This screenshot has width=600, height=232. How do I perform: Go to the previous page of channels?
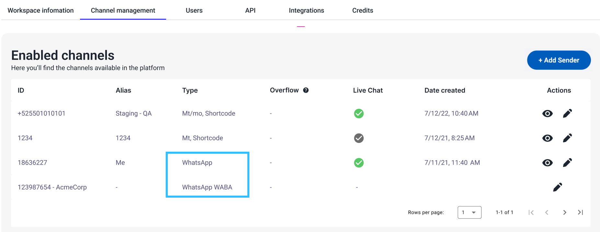[547, 212]
